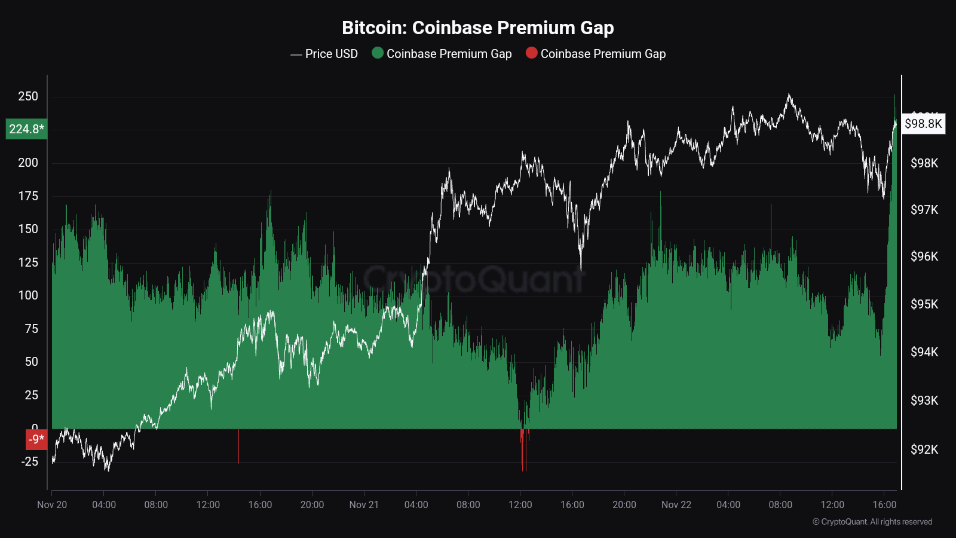This screenshot has width=956, height=538.
Task: Select the green 224.8* value marker
Action: tap(26, 129)
